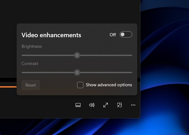
Task: Set Contrast to maximum on slider track
Action: point(132,72)
